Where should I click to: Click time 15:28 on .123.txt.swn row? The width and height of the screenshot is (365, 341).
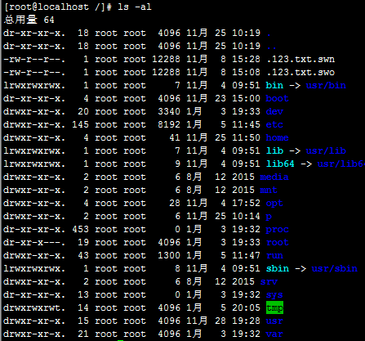(246, 59)
